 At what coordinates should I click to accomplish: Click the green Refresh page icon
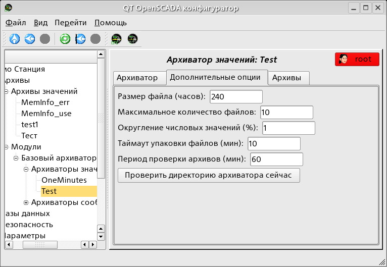[65, 38]
